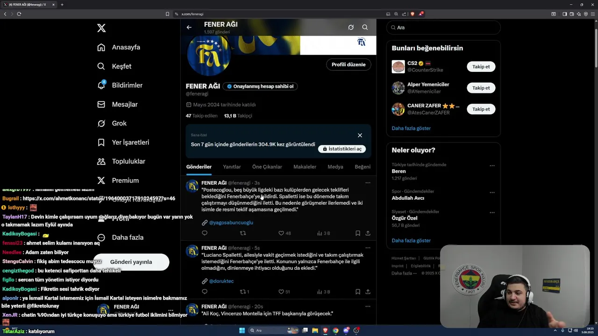Open the 13,1 B Takipçi list
The width and height of the screenshot is (598, 336).
click(238, 116)
